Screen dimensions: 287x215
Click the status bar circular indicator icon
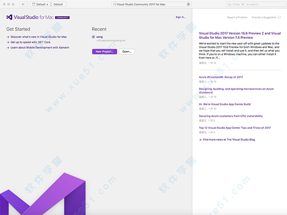click(x=188, y=4)
